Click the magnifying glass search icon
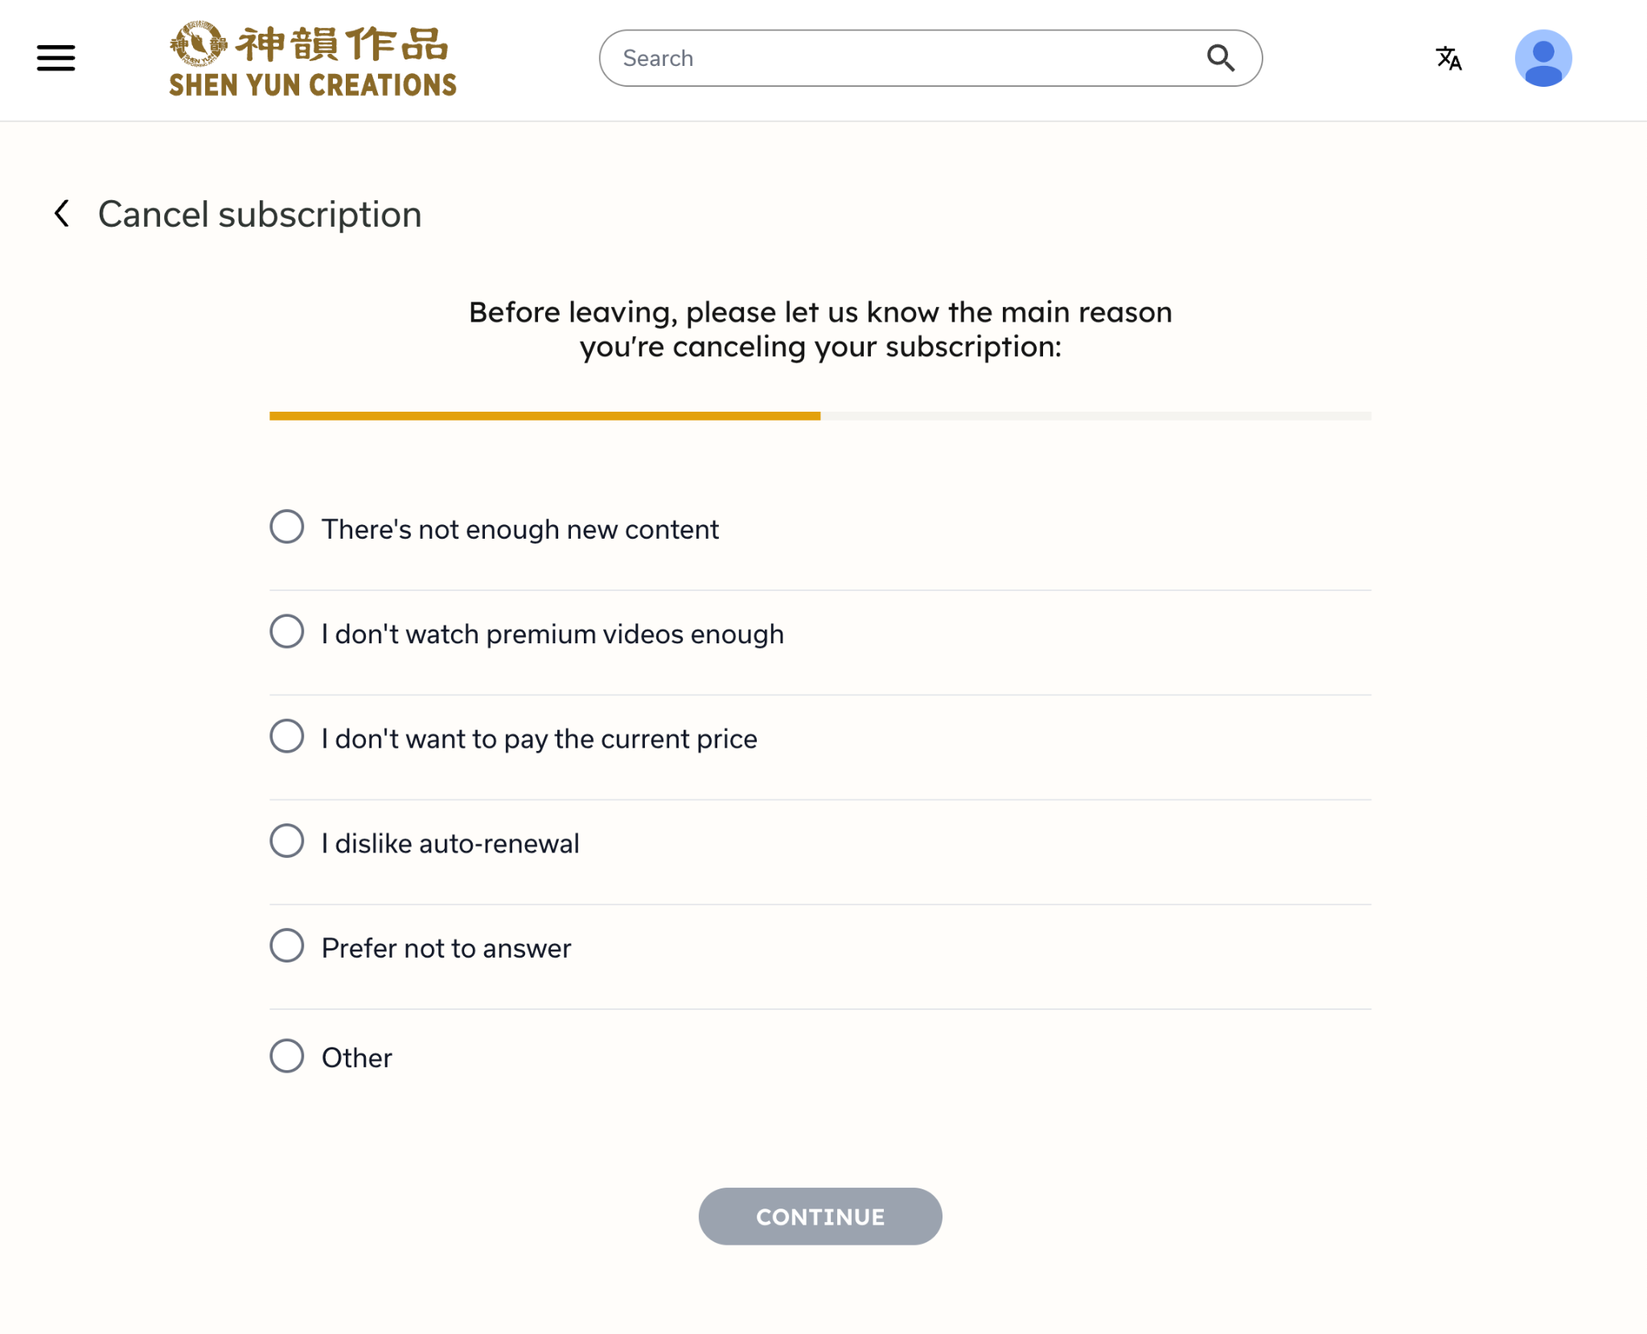The width and height of the screenshot is (1647, 1334). 1220,58
